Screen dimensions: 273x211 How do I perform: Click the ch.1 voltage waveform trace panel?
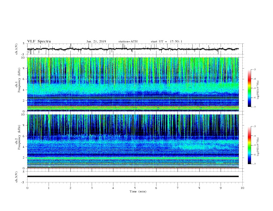coord(135,49)
